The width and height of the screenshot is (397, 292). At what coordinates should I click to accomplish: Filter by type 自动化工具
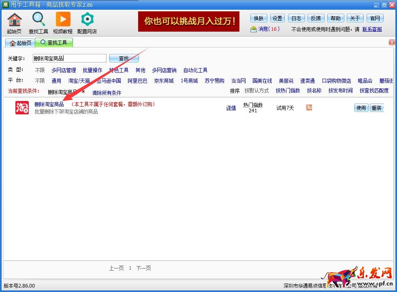click(x=195, y=70)
